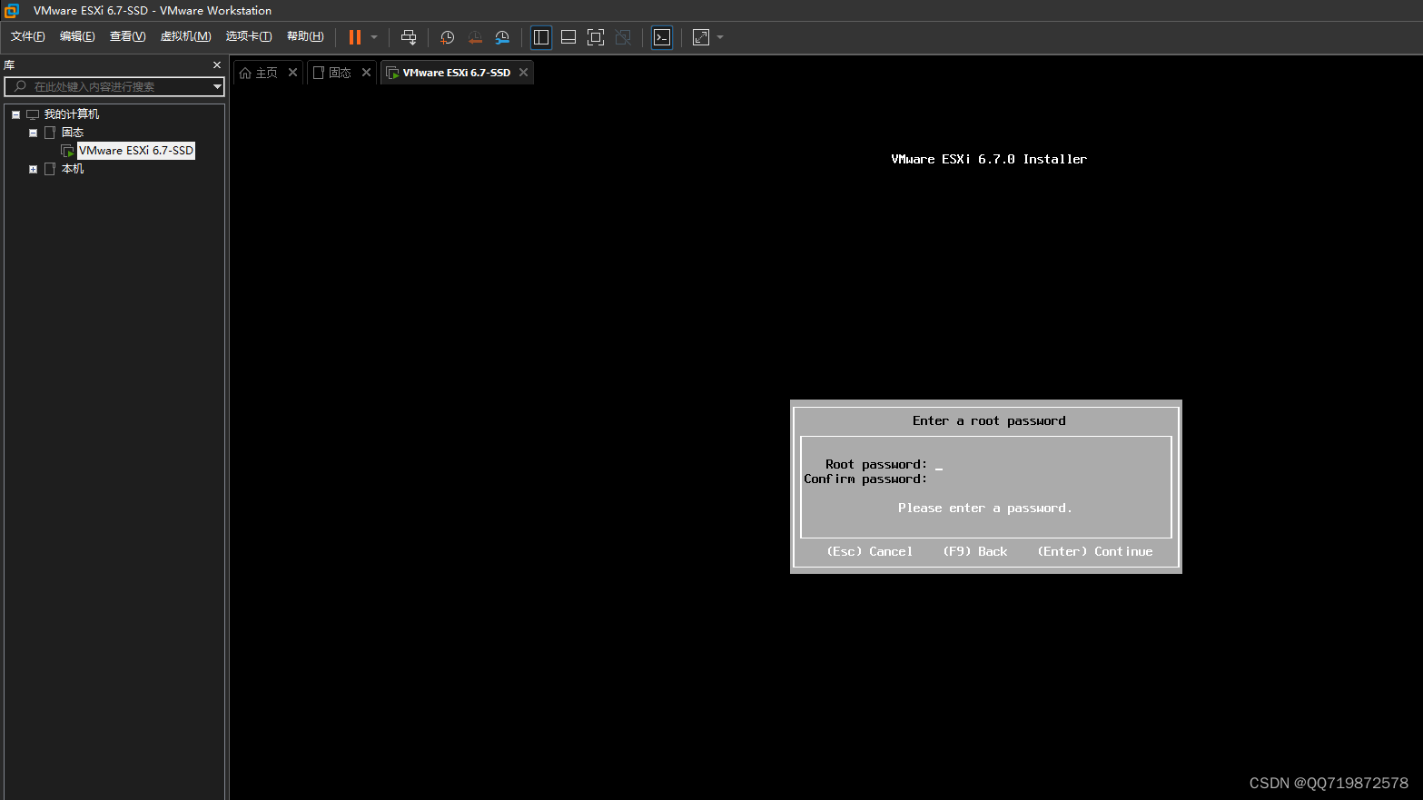Open the 选项卡(T) menu
This screenshot has height=800, width=1423.
tap(249, 36)
